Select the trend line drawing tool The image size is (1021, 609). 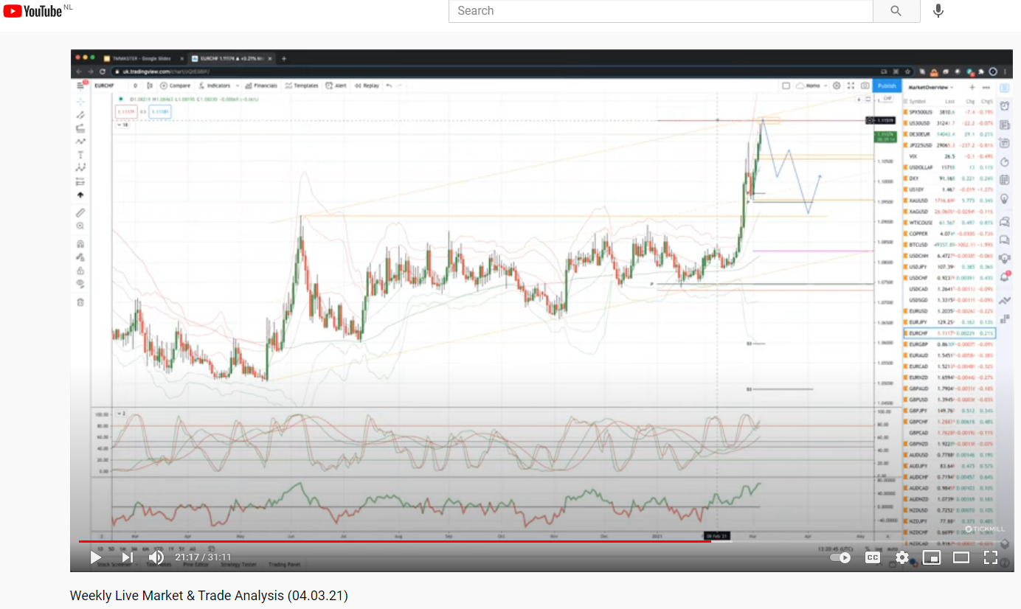point(80,116)
